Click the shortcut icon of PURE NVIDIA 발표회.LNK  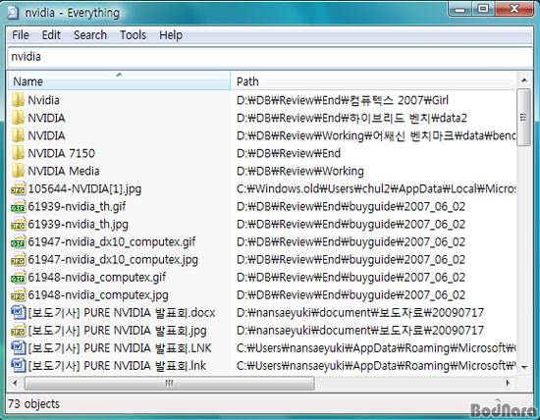(x=18, y=348)
